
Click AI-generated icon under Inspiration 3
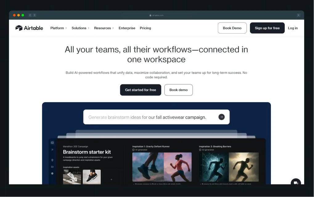tap(200, 150)
